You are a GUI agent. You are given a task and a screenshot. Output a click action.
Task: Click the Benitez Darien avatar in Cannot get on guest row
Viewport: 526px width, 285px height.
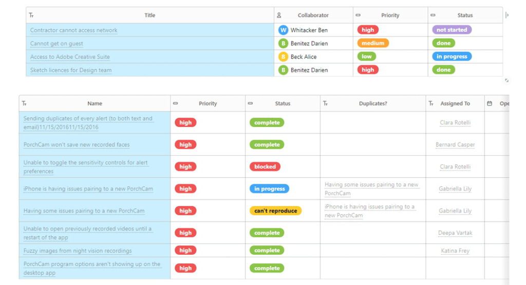pyautogui.click(x=283, y=43)
